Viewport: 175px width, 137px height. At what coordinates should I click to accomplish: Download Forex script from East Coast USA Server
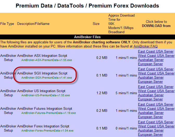coord(156,122)
